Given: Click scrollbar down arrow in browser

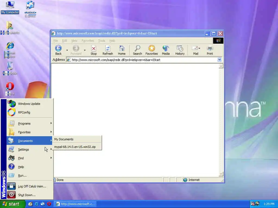Looking at the screenshot, I should pos(221,174).
